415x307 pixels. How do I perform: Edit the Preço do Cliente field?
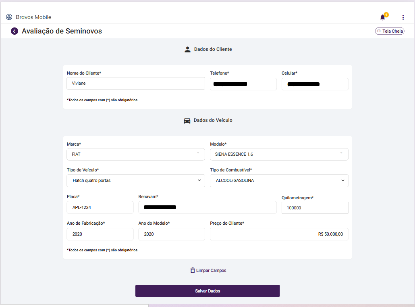(x=279, y=234)
